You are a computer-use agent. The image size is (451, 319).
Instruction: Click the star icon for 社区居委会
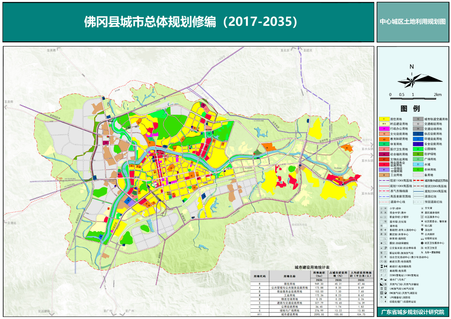tap(422, 221)
